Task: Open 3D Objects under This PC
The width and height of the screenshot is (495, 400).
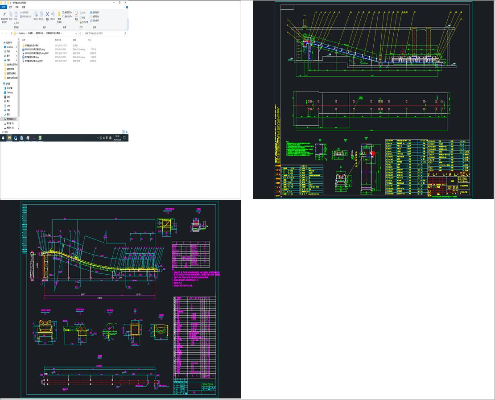Action: [9, 88]
